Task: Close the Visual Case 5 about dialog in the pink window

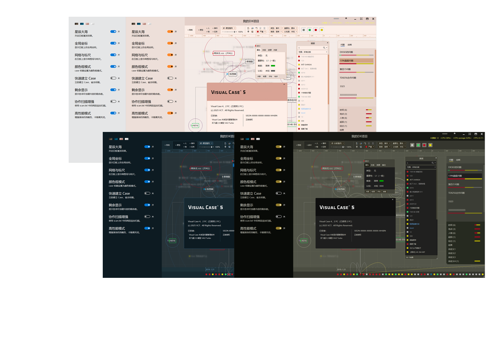Action: coord(284,84)
